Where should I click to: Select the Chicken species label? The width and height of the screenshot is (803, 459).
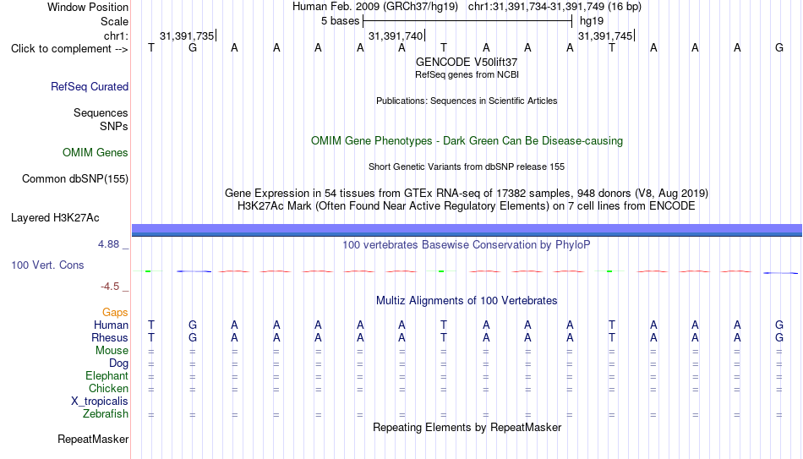click(108, 388)
